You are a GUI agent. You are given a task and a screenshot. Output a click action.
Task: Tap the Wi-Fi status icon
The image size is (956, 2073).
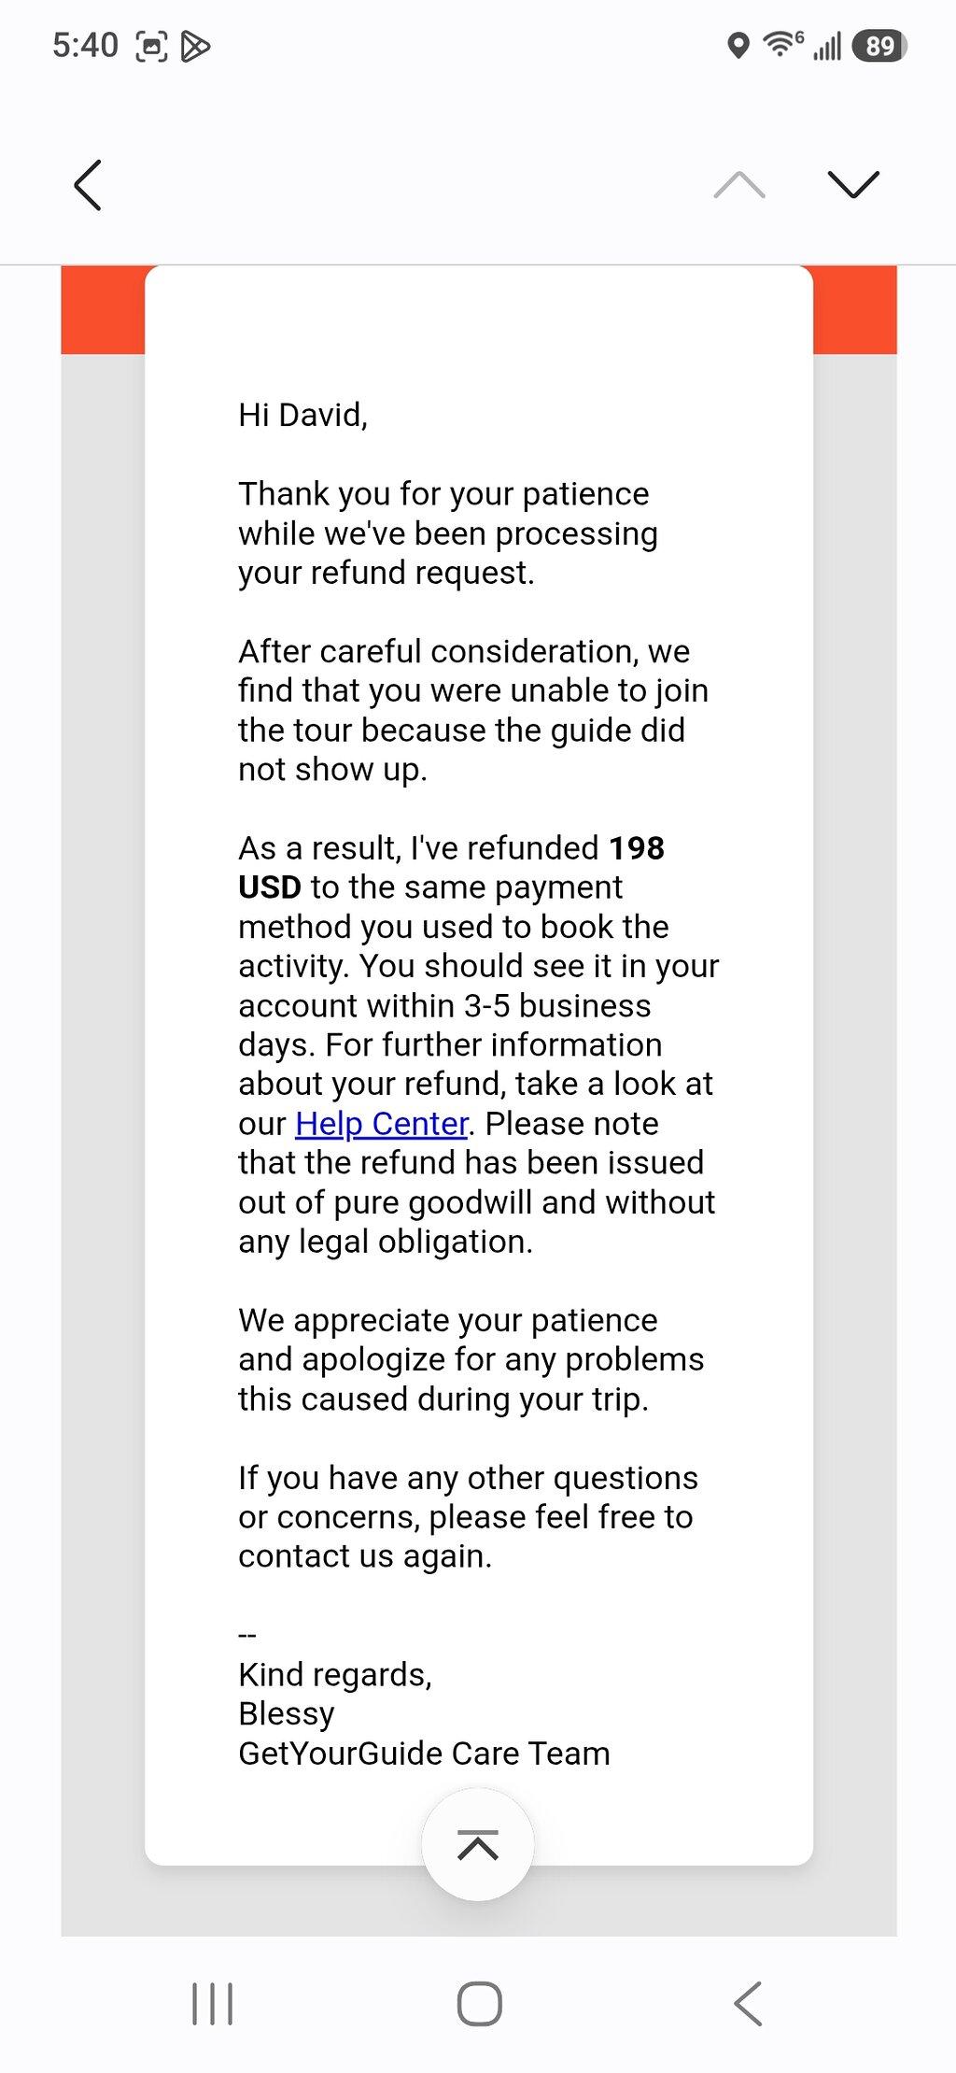click(x=782, y=44)
